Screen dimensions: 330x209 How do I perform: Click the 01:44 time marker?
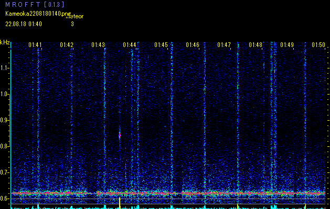pyautogui.click(x=130, y=45)
